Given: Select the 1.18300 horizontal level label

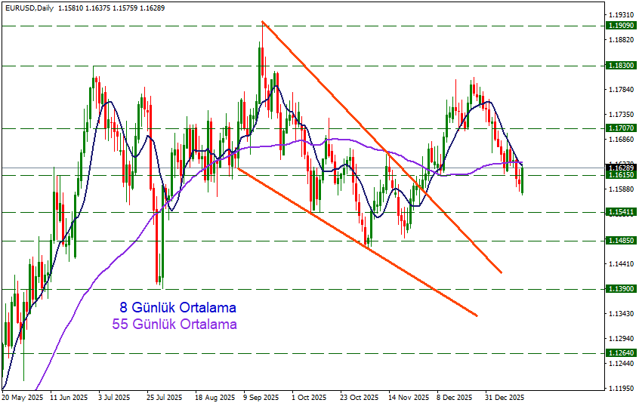Looking at the screenshot, I should (x=622, y=66).
